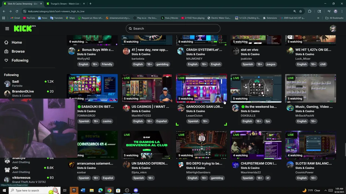Screen dimensions: 346x194
Task: Open the SLOTS! RAW BALANC stream thumbnail
Action: 311,145
